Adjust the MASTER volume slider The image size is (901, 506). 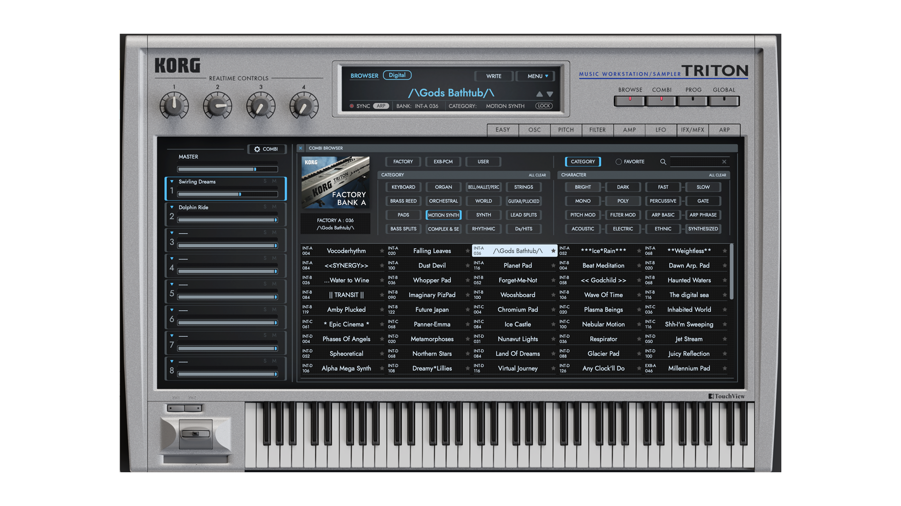(x=228, y=169)
